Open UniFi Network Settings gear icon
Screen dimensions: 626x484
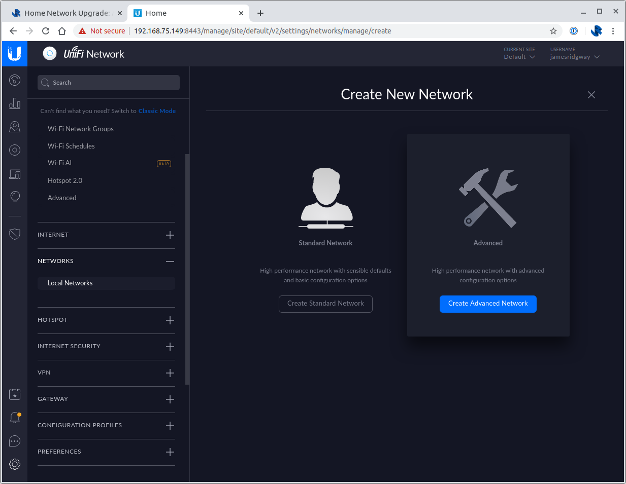[x=14, y=464]
